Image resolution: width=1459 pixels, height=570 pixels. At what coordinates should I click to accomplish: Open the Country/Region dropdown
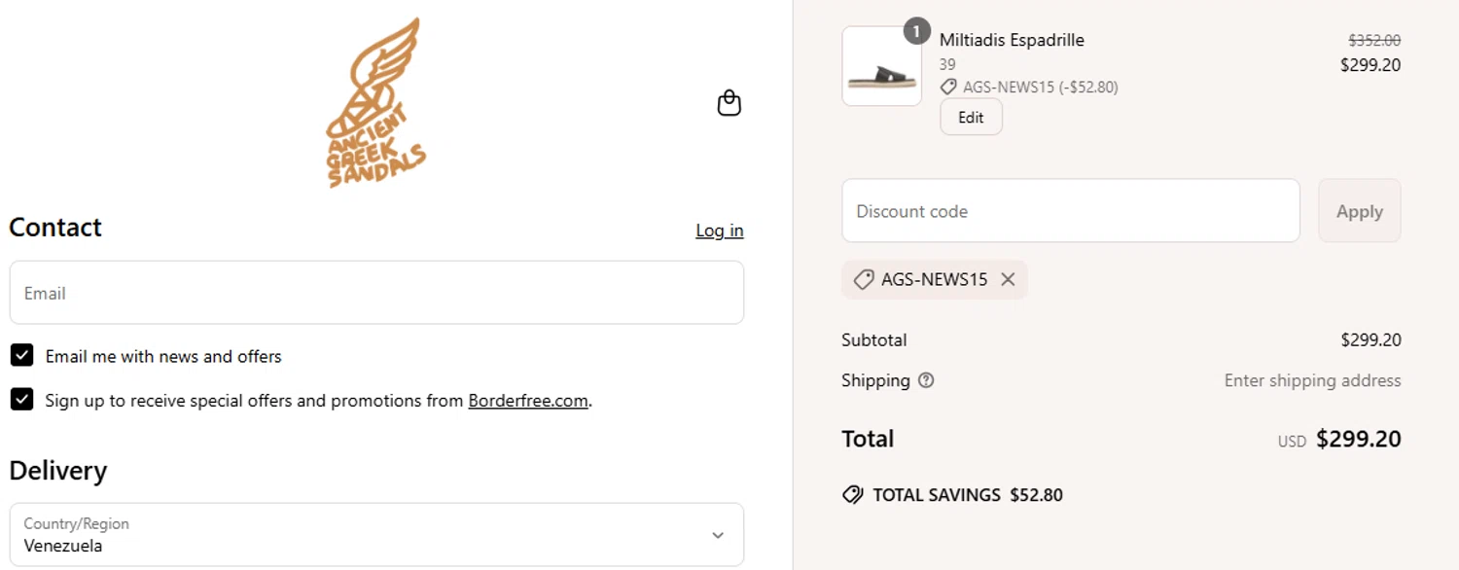[376, 534]
